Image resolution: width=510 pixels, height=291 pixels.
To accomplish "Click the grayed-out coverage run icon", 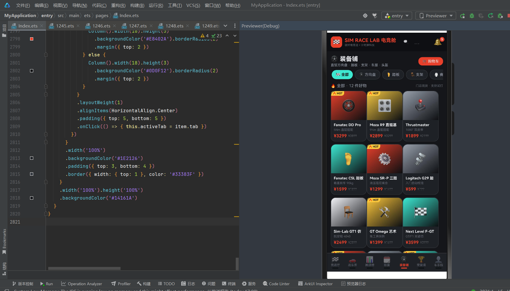I will [x=481, y=16].
